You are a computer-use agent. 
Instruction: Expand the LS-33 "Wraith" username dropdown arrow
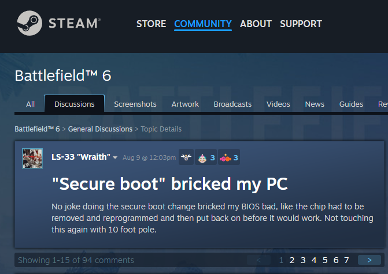pos(115,157)
